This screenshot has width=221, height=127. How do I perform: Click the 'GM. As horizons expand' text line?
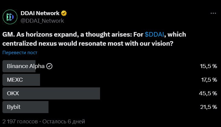pos(94,34)
